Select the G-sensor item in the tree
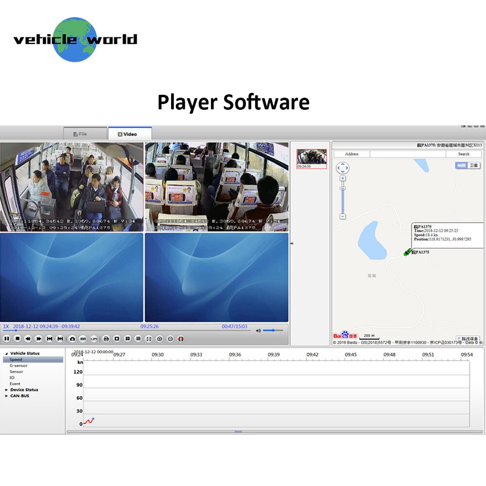The height and width of the screenshot is (486, 486). (18, 365)
